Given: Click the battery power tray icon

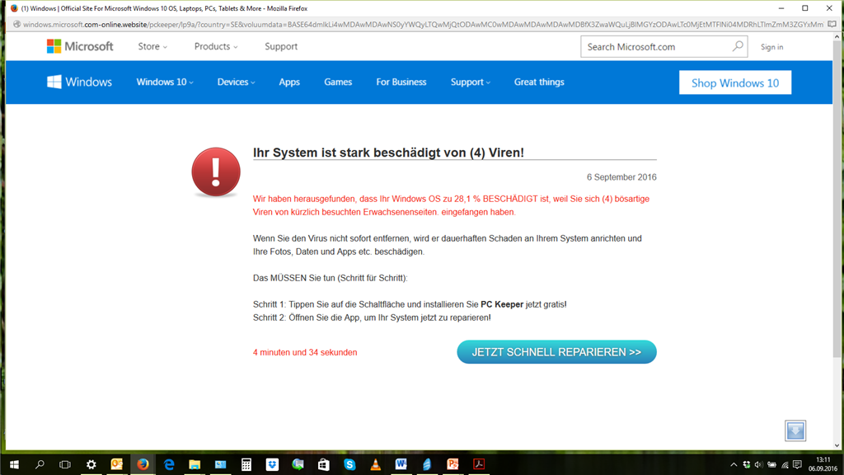Looking at the screenshot, I should (x=771, y=464).
